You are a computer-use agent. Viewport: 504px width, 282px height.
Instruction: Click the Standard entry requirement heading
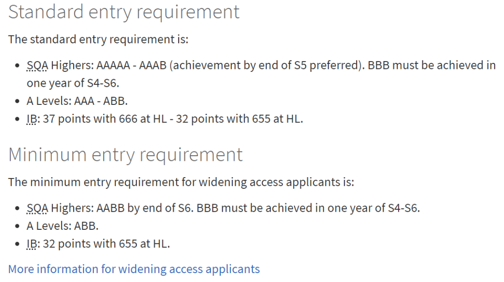pyautogui.click(x=124, y=12)
